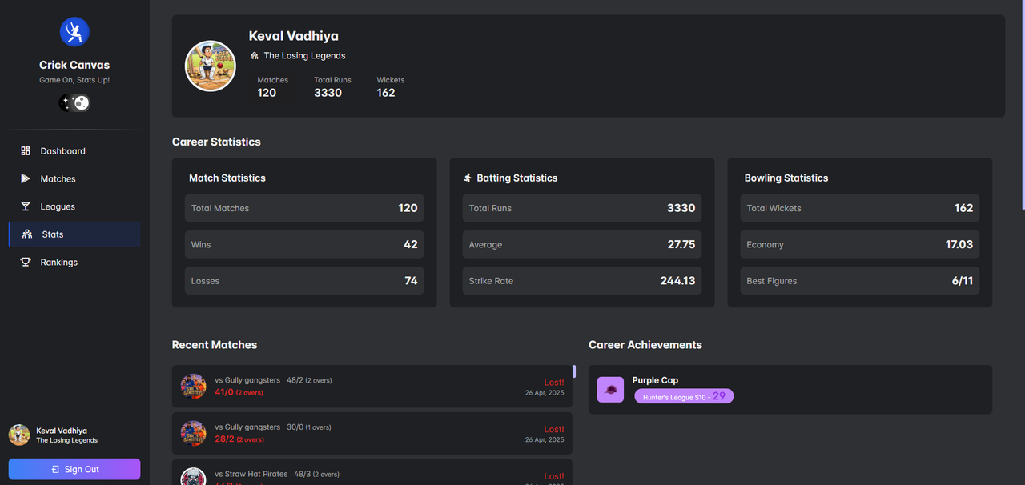Click the sidebar user avatar
Viewport: 1025px width, 485px height.
(19, 435)
